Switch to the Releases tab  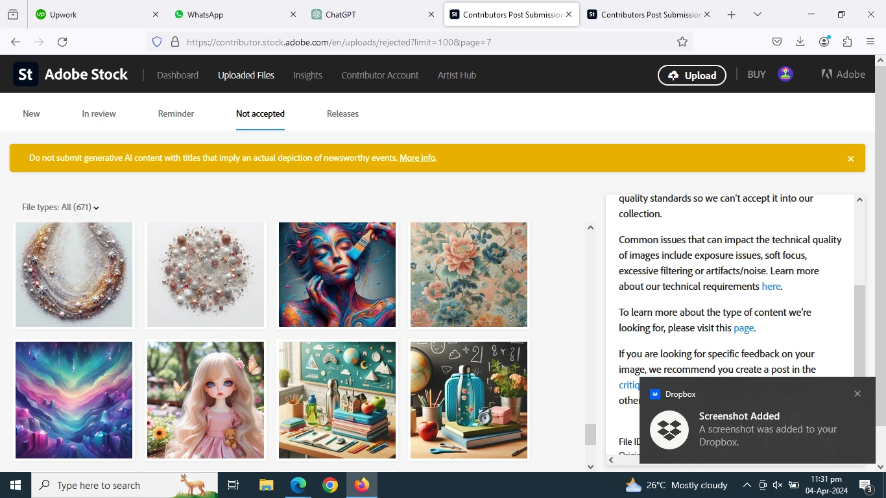[342, 113]
